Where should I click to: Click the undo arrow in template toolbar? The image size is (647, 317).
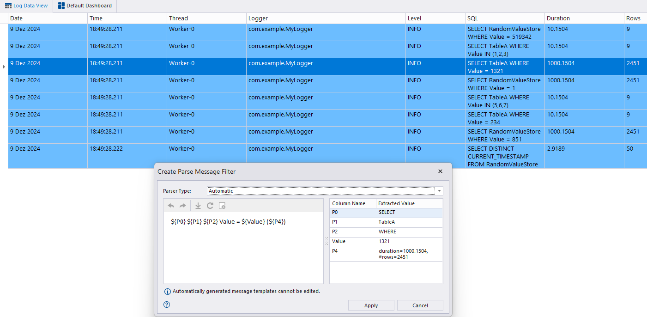click(171, 206)
